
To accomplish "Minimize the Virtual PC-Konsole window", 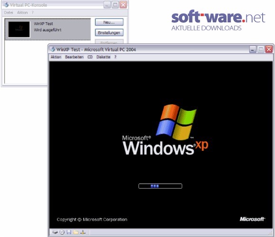I will pyautogui.click(x=107, y=5).
